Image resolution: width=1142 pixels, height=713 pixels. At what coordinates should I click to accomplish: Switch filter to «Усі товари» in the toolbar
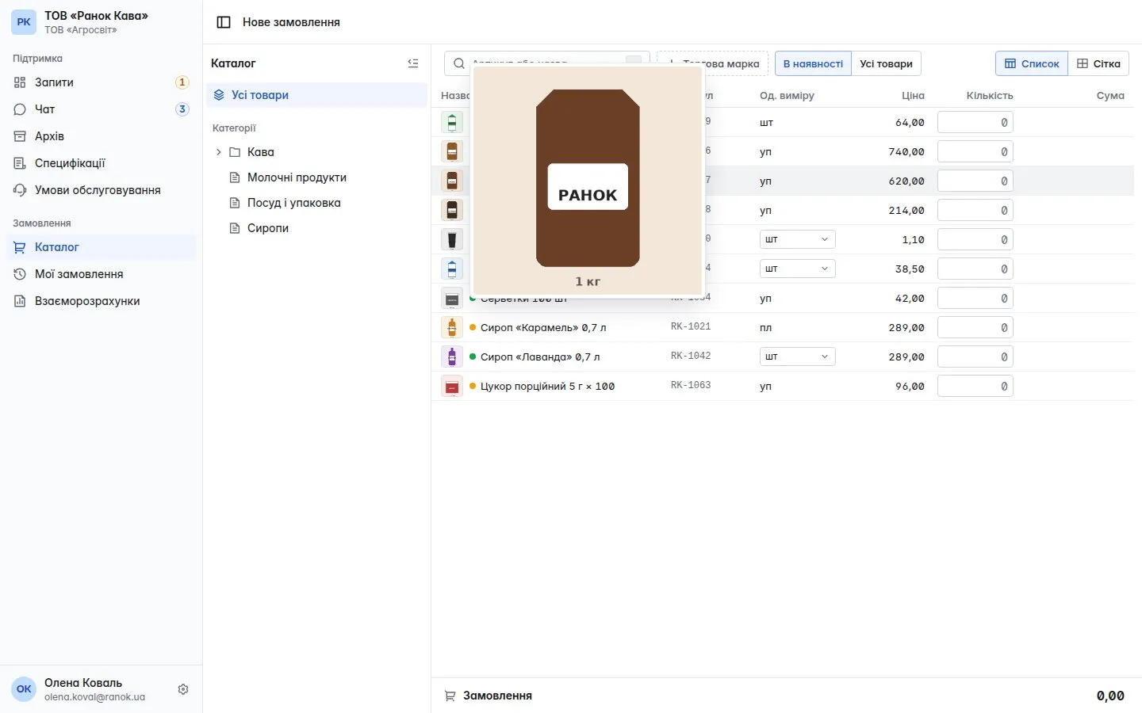pos(886,63)
